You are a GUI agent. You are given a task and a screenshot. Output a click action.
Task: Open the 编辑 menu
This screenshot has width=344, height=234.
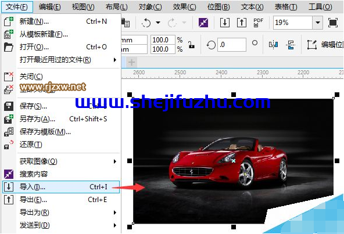49,7
